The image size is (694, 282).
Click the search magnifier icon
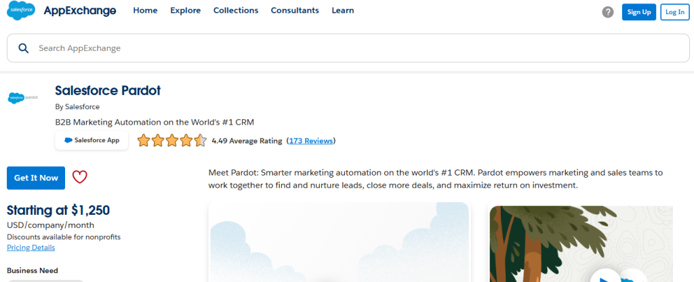tap(24, 48)
